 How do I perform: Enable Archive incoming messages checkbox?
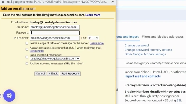27,64
